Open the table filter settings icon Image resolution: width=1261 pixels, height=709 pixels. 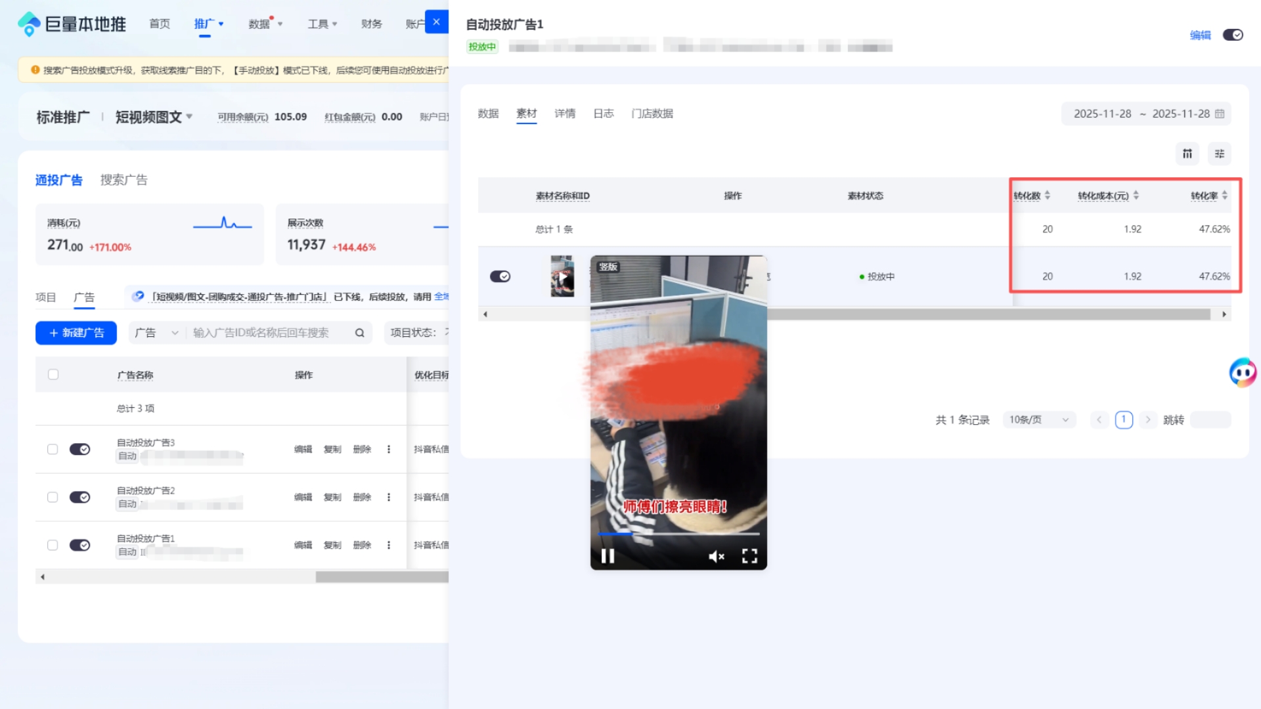click(1219, 154)
